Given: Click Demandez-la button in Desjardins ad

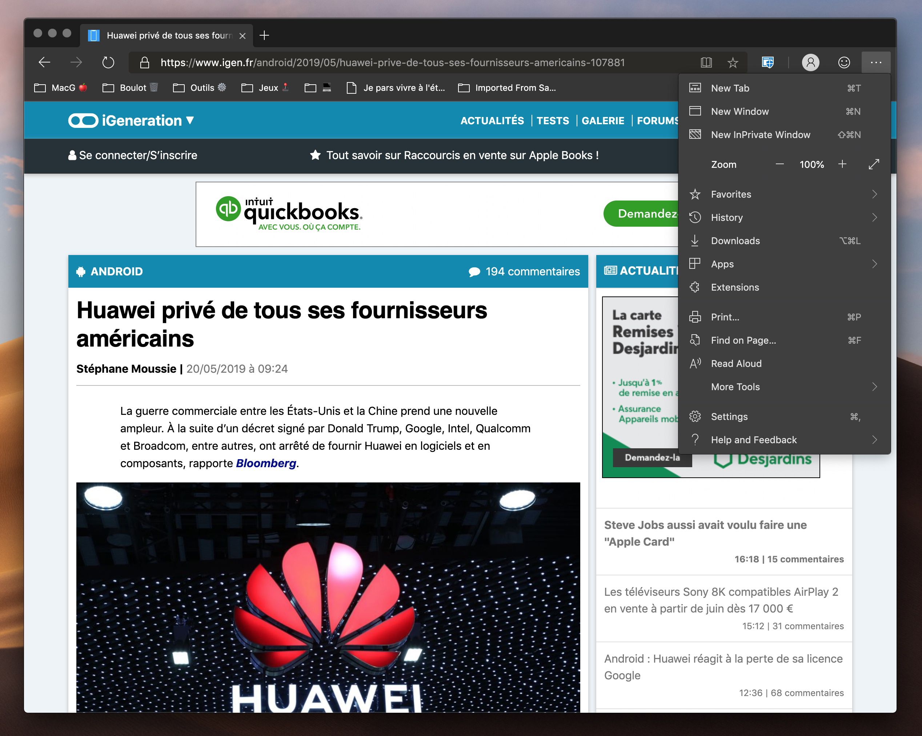Looking at the screenshot, I should (652, 457).
